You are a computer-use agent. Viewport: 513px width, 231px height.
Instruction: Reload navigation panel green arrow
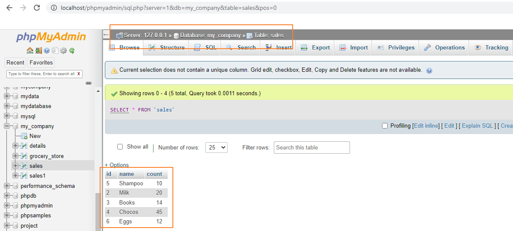click(71, 51)
